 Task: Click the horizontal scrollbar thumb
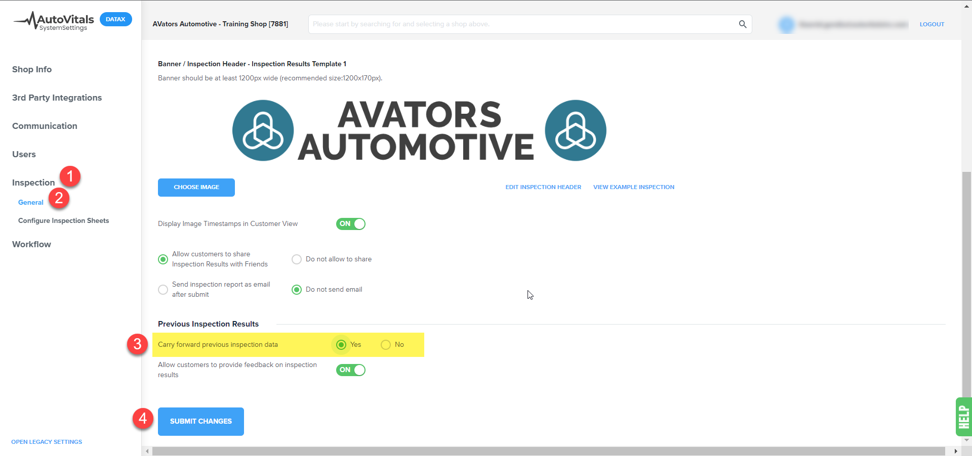point(548,451)
